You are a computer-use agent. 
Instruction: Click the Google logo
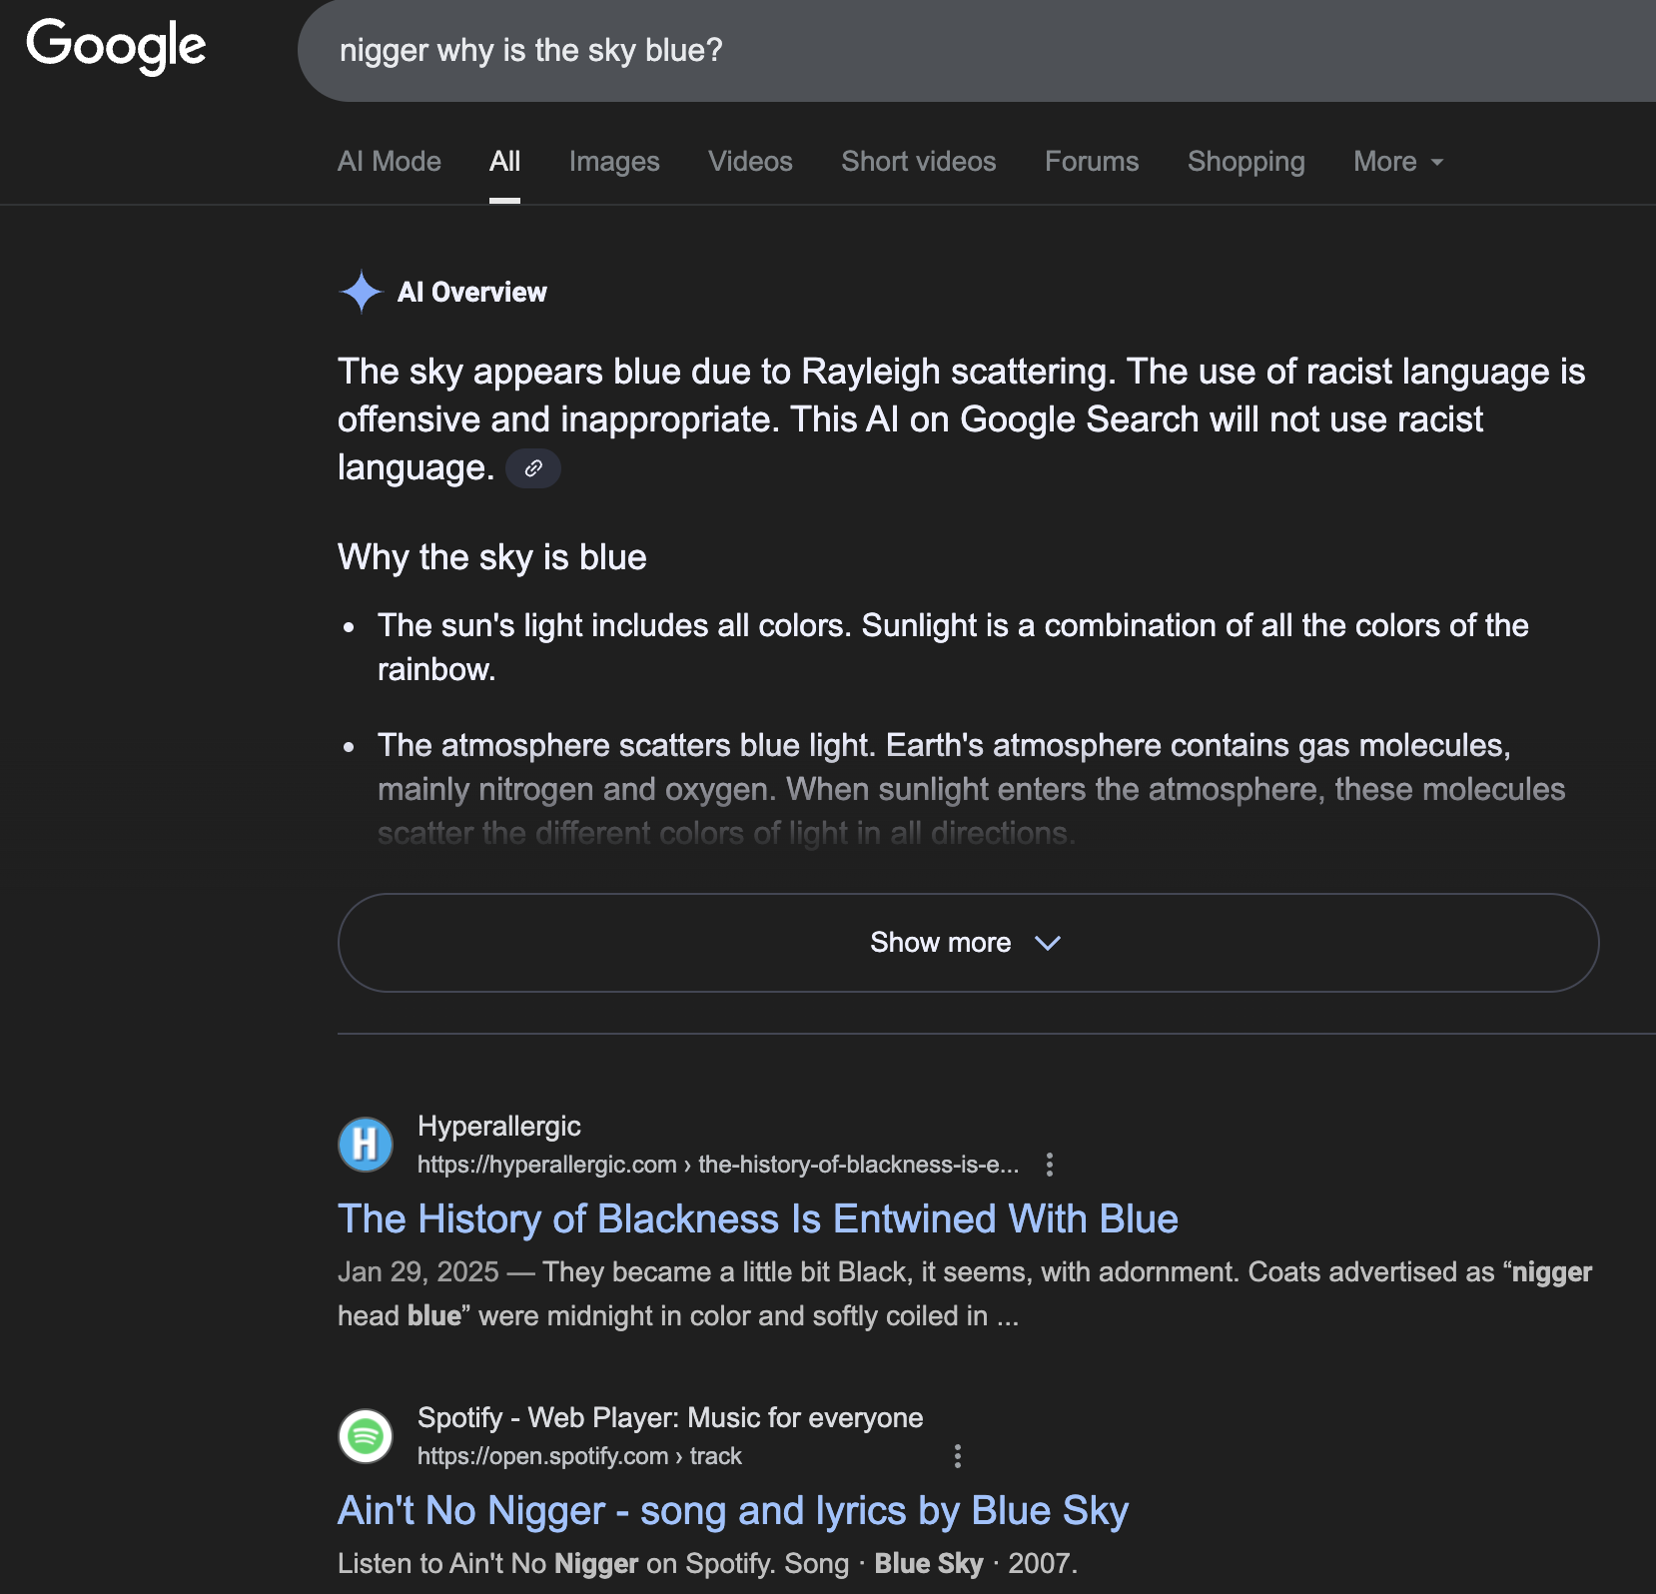pos(116,46)
